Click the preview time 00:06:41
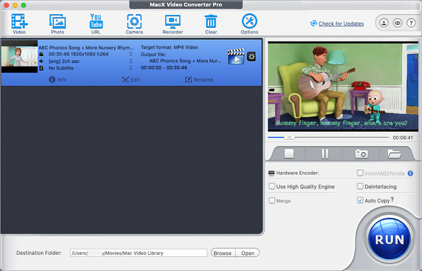The height and width of the screenshot is (271, 422). coord(402,137)
